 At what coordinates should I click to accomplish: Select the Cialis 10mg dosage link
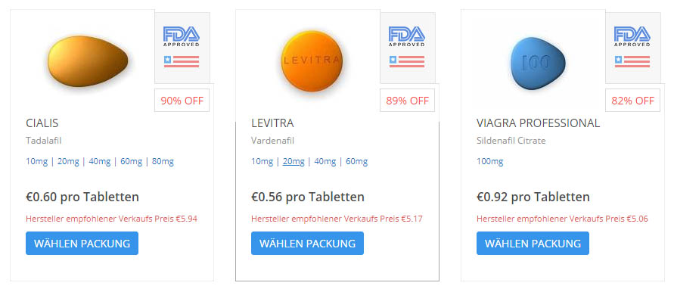point(36,162)
